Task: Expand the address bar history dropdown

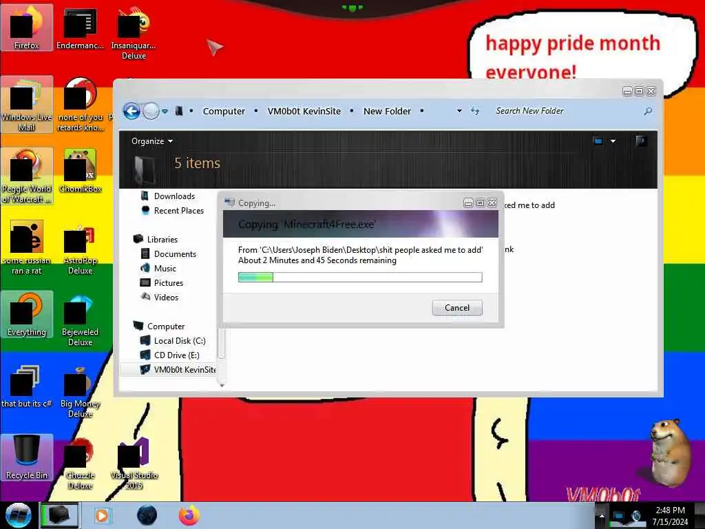Action: (x=459, y=111)
